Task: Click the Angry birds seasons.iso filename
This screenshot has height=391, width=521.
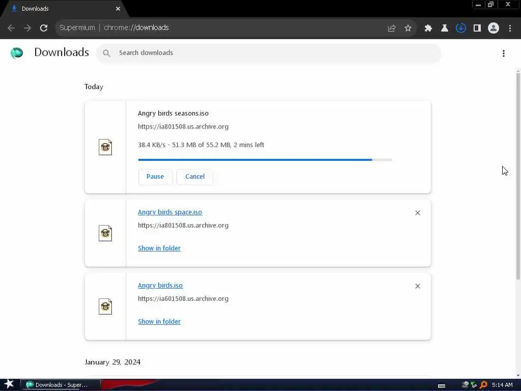Action: (x=173, y=114)
